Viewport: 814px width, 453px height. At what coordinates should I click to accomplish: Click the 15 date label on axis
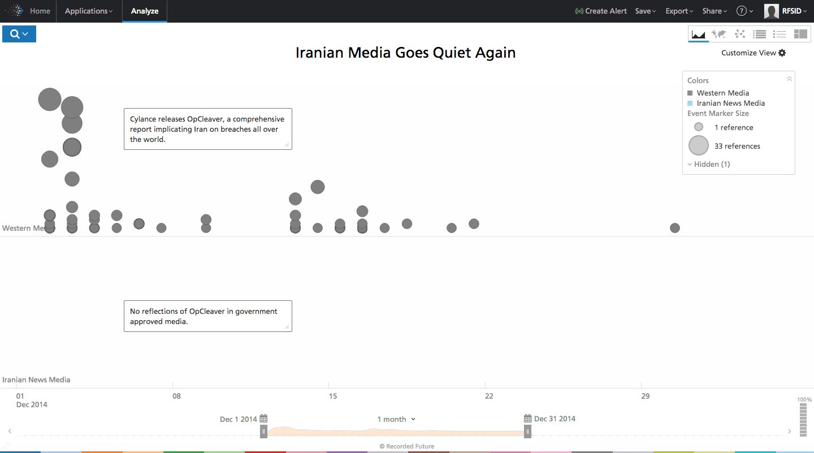pos(333,396)
